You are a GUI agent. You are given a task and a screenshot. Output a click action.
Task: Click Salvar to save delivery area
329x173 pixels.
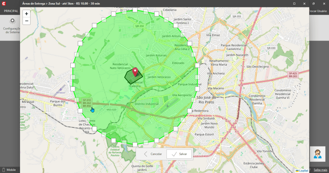[x=179, y=154]
